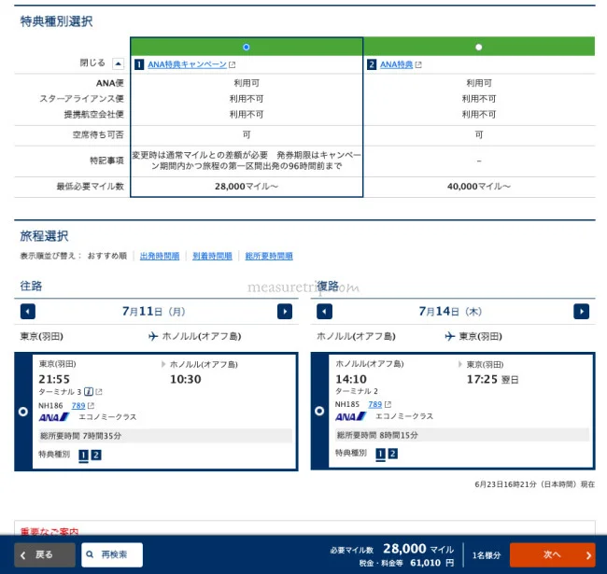Click 28,000マイル〜 minimum miles cell
Image resolution: width=607 pixels, height=574 pixels.
coord(247,187)
